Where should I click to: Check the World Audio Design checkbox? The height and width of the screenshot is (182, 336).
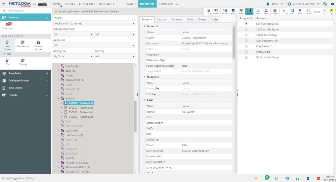(246, 57)
